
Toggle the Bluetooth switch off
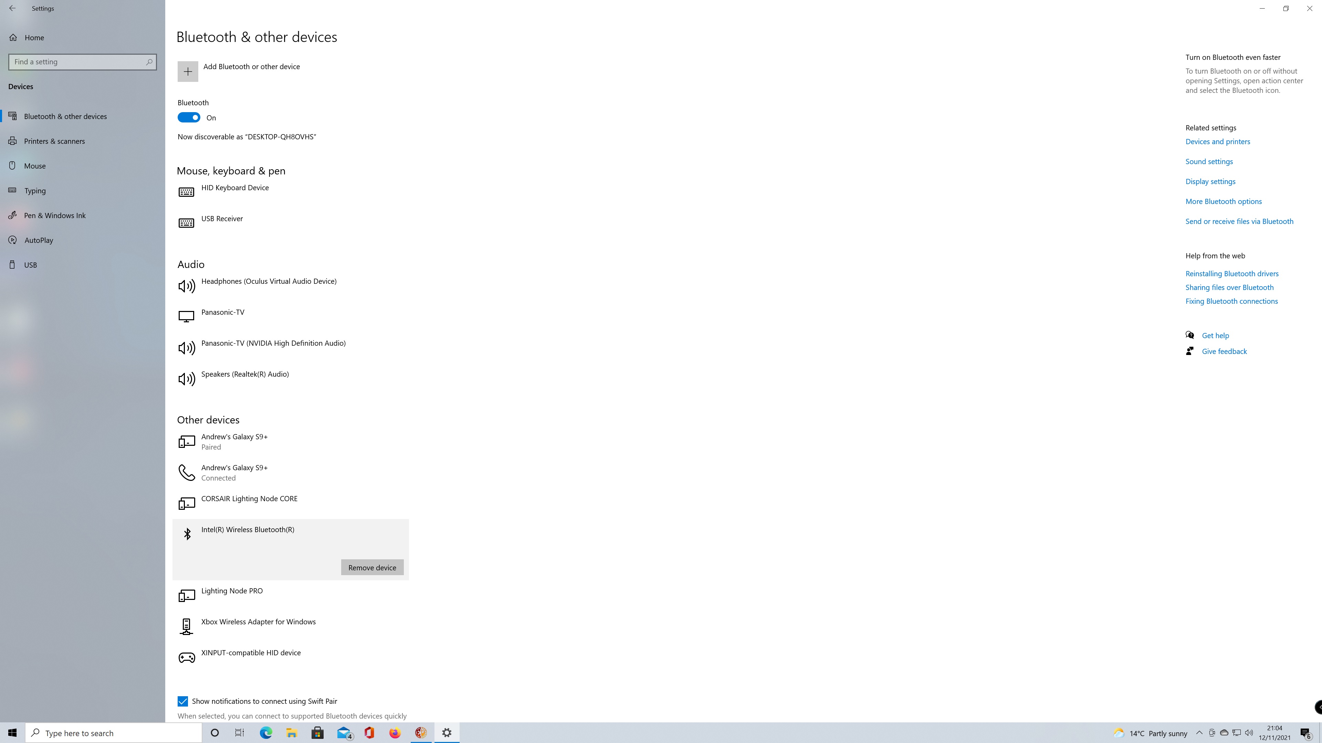(x=189, y=117)
